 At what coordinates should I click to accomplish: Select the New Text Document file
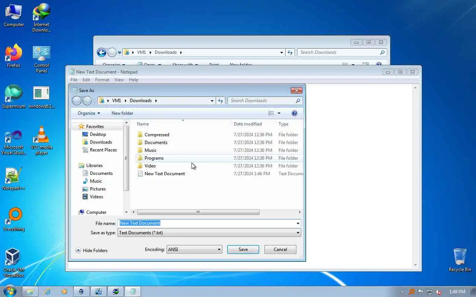pos(164,174)
